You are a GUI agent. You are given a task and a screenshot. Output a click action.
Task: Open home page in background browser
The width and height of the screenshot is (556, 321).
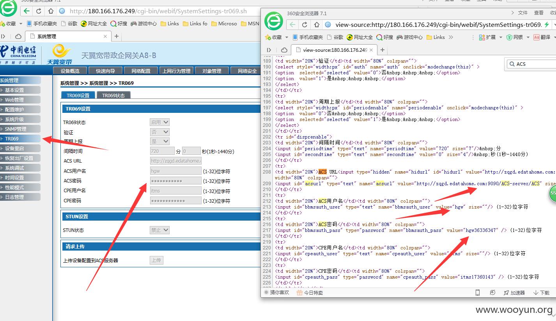click(51, 11)
